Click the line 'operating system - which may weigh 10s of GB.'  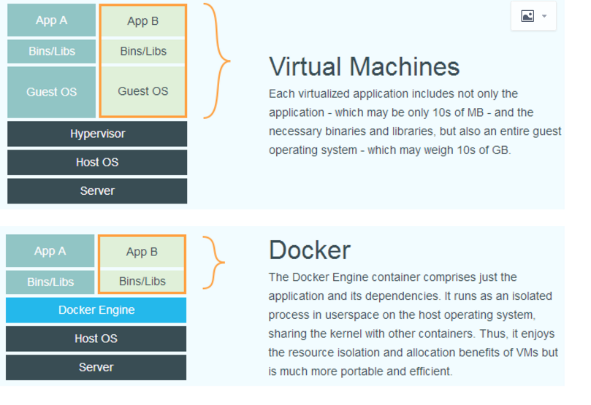pos(389,150)
